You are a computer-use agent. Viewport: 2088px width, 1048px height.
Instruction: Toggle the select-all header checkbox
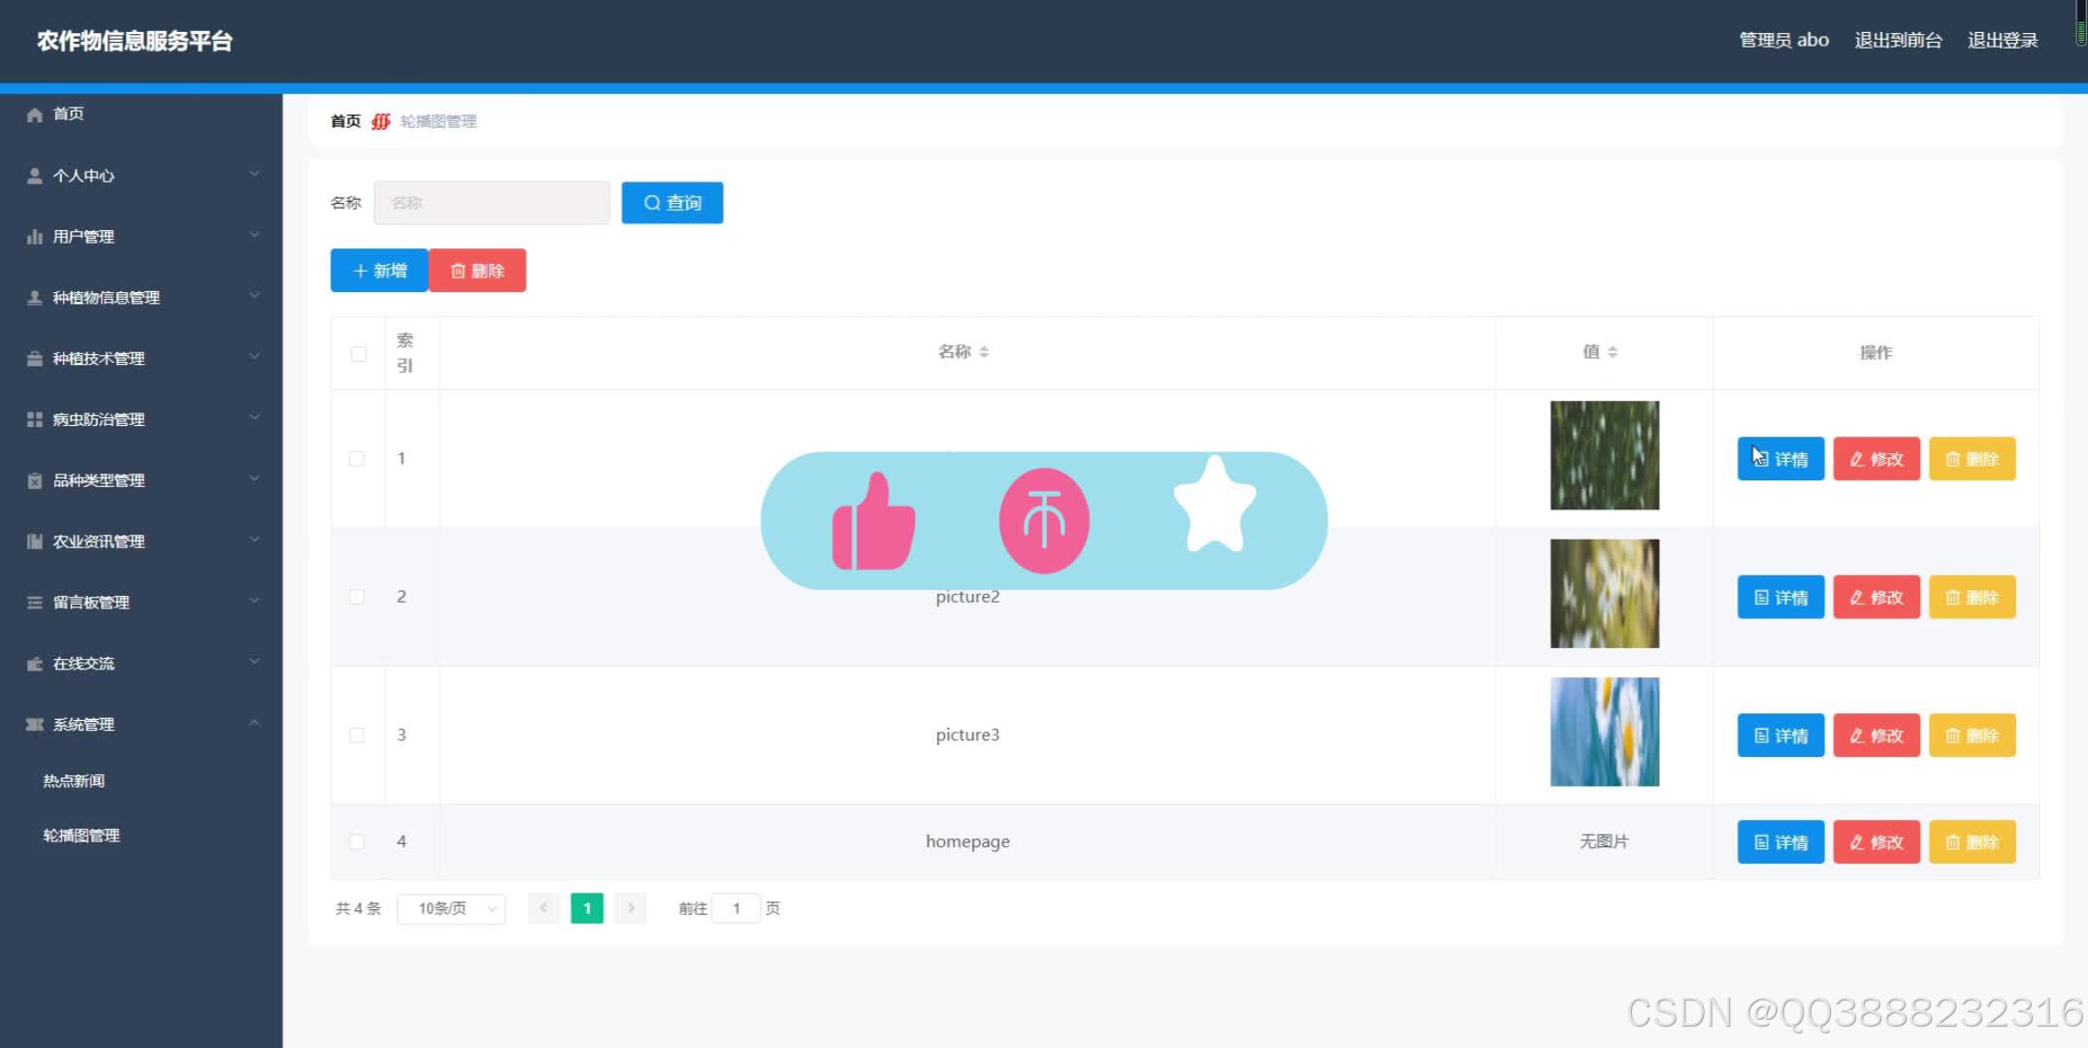coord(358,354)
